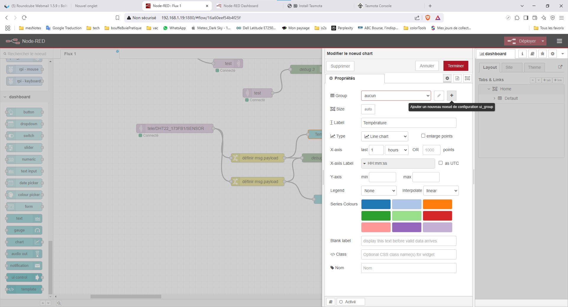Open the chart Type dropdown
Screen dimensions: 568x307
click(x=385, y=136)
